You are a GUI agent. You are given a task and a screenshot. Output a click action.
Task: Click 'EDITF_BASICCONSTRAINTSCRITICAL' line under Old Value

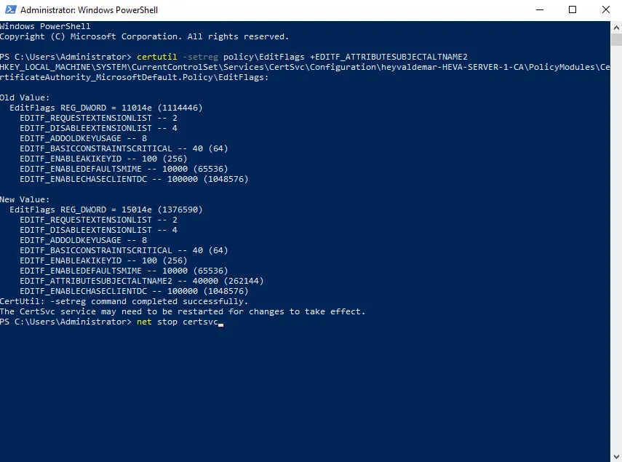tap(124, 148)
